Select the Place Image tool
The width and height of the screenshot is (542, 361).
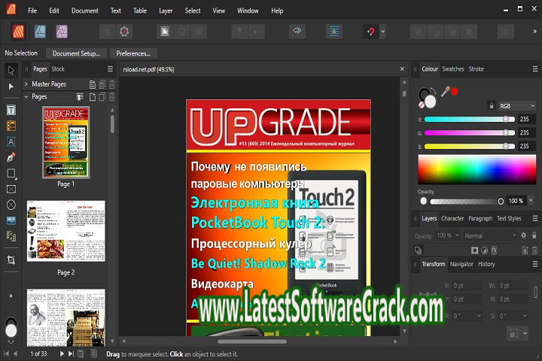(x=11, y=221)
